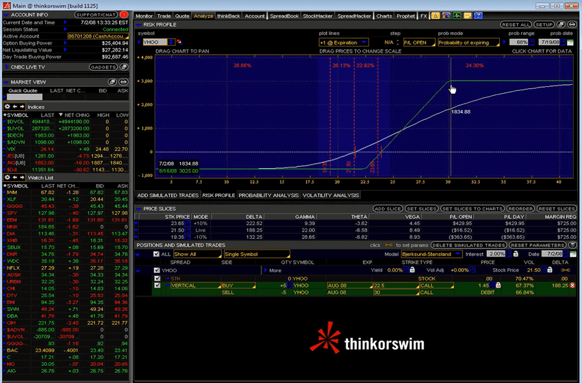Toggle the ALL positions checkbox
Image resolution: width=582 pixels, height=383 pixels.
coord(156,254)
